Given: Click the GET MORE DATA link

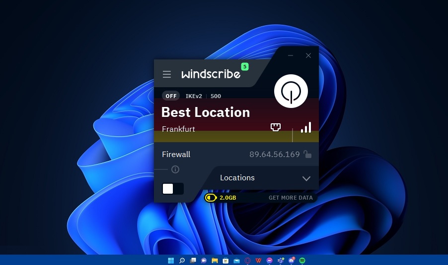Looking at the screenshot, I should [x=291, y=198].
